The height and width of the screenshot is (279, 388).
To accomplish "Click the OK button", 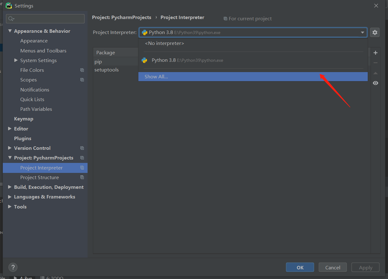I will (x=300, y=267).
